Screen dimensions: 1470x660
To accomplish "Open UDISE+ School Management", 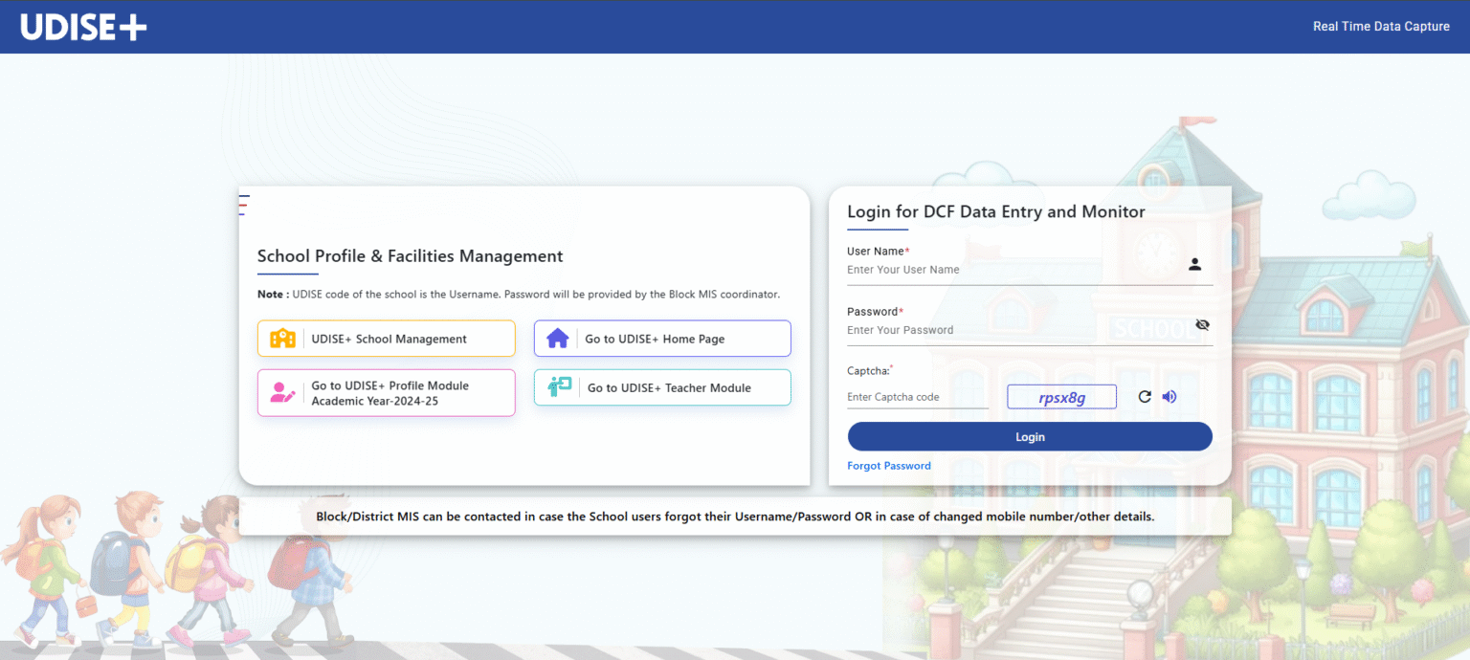I will (x=386, y=338).
